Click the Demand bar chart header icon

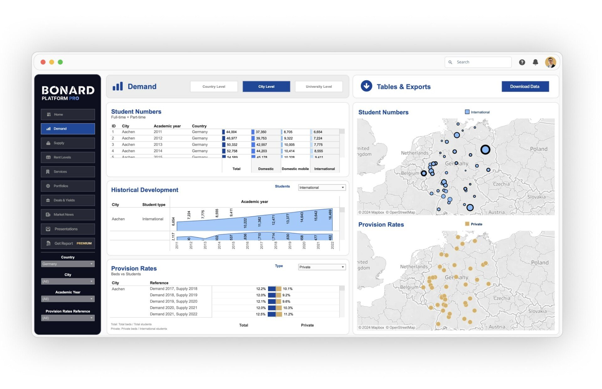(x=118, y=86)
